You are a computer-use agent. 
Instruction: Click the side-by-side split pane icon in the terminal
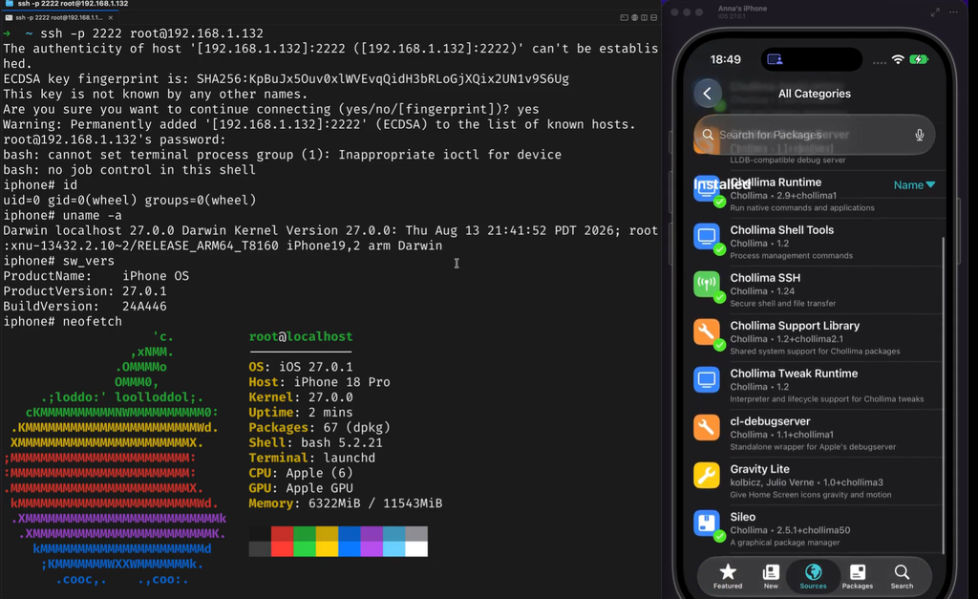[645, 17]
